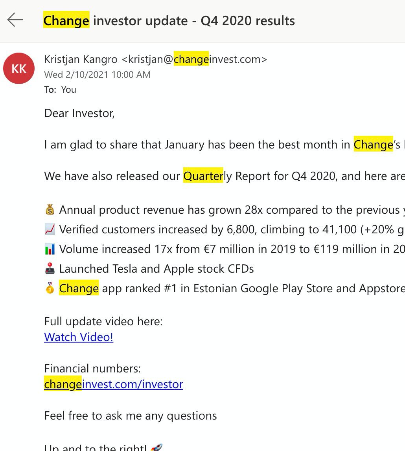Click "Feel free to ask me any questions"
The image size is (405, 451).
point(131,416)
